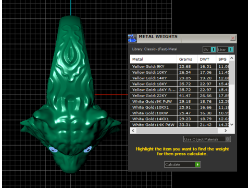Select the White Gold:10KX1 row
250x188 pixels.
pyautogui.click(x=180, y=107)
